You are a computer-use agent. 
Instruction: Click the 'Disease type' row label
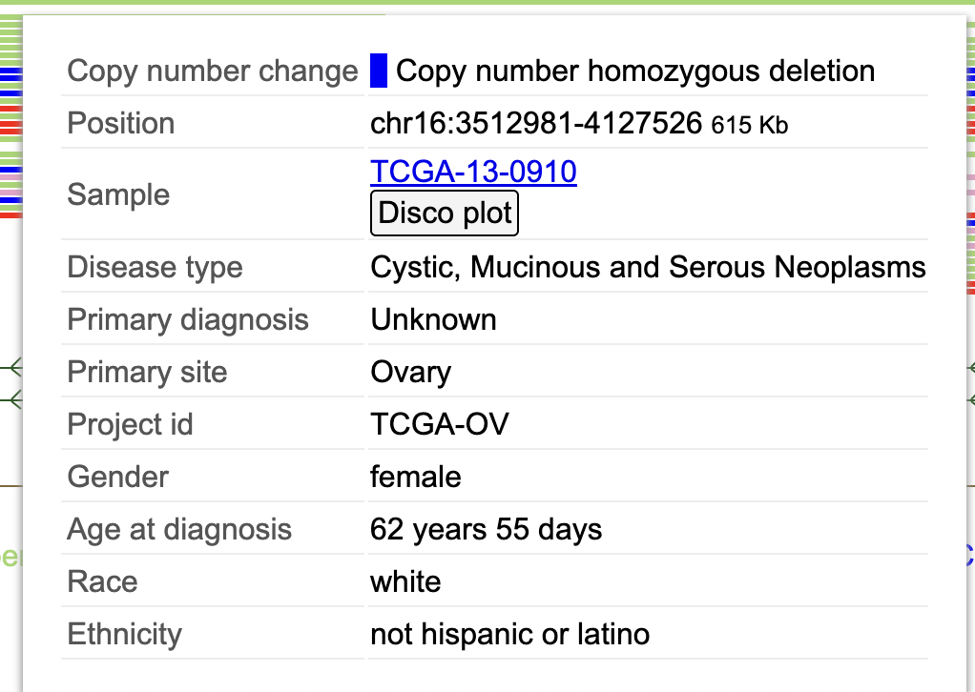[155, 267]
